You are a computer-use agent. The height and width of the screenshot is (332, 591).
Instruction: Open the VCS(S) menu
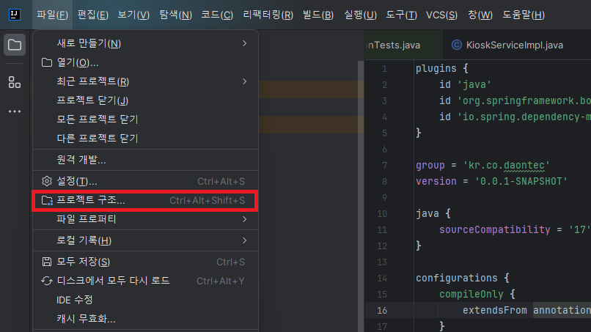(441, 15)
